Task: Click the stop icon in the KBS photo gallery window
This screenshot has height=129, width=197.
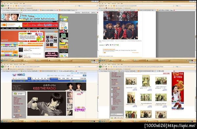Action: (109, 67)
